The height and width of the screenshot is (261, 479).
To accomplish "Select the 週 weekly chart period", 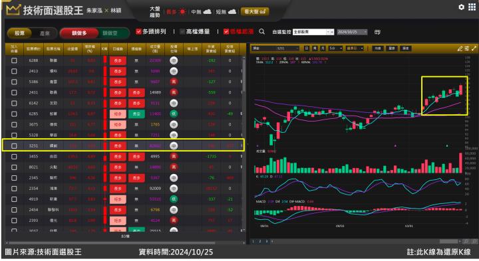I will click(315, 48).
